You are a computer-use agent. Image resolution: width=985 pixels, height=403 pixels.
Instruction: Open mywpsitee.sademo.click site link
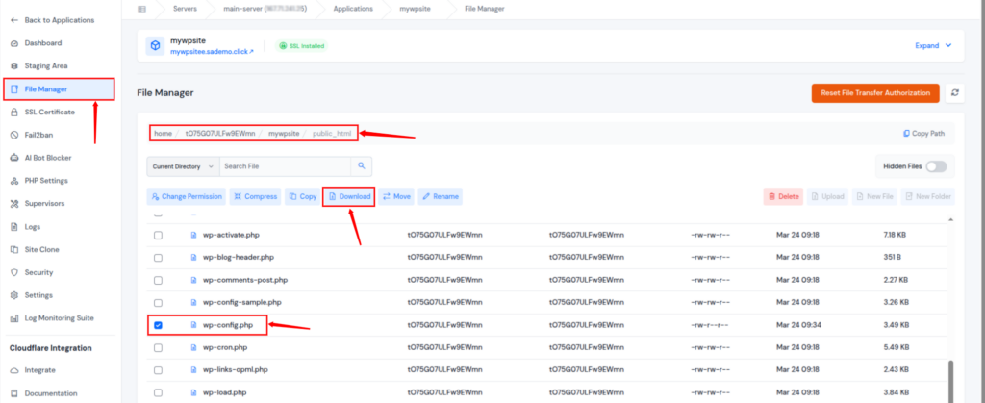212,52
